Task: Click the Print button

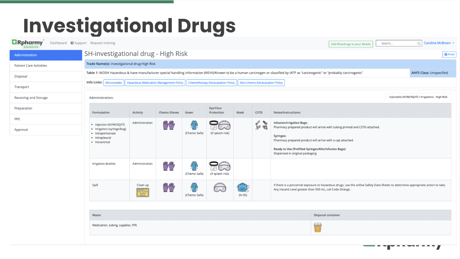Action: (449, 55)
